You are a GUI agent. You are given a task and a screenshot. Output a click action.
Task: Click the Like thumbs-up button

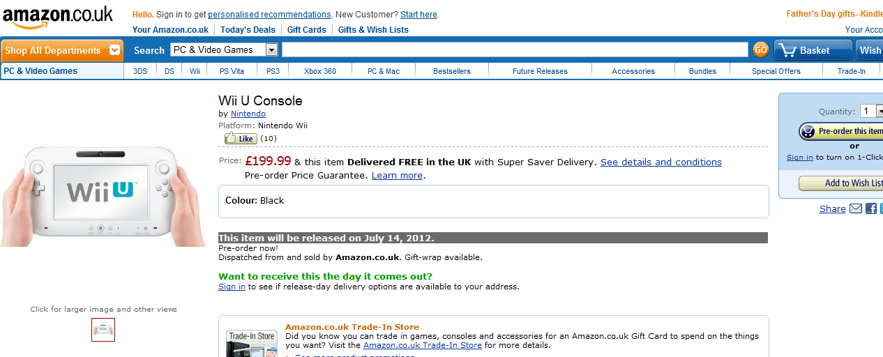point(241,138)
